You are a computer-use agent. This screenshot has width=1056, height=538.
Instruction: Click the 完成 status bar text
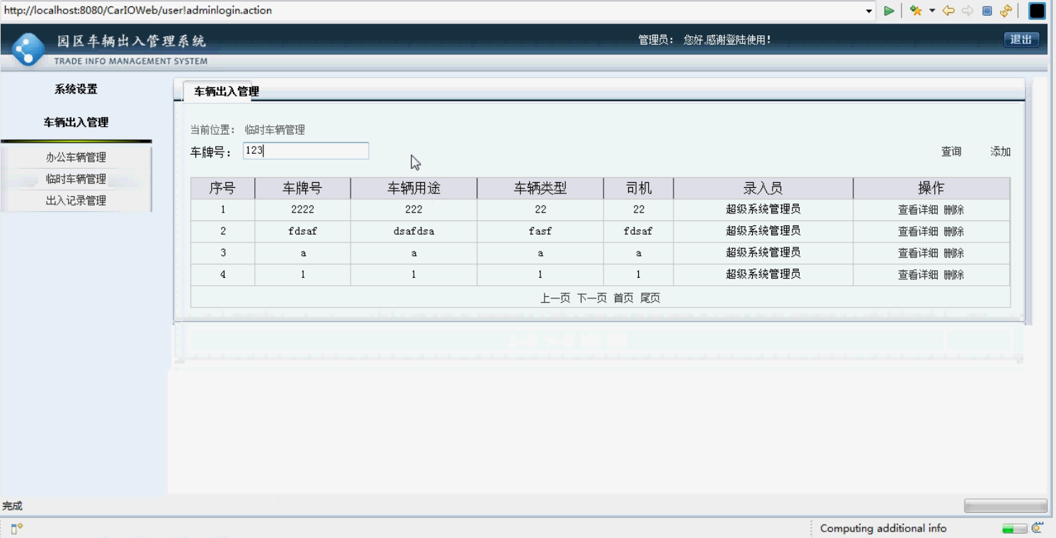(x=12, y=506)
